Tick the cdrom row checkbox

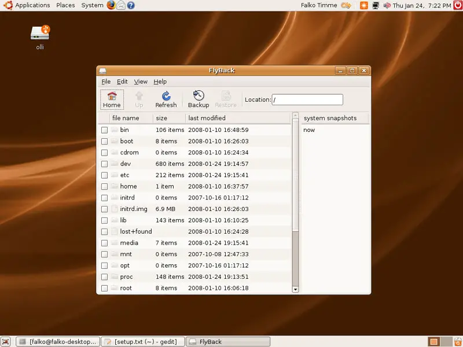[x=104, y=153]
